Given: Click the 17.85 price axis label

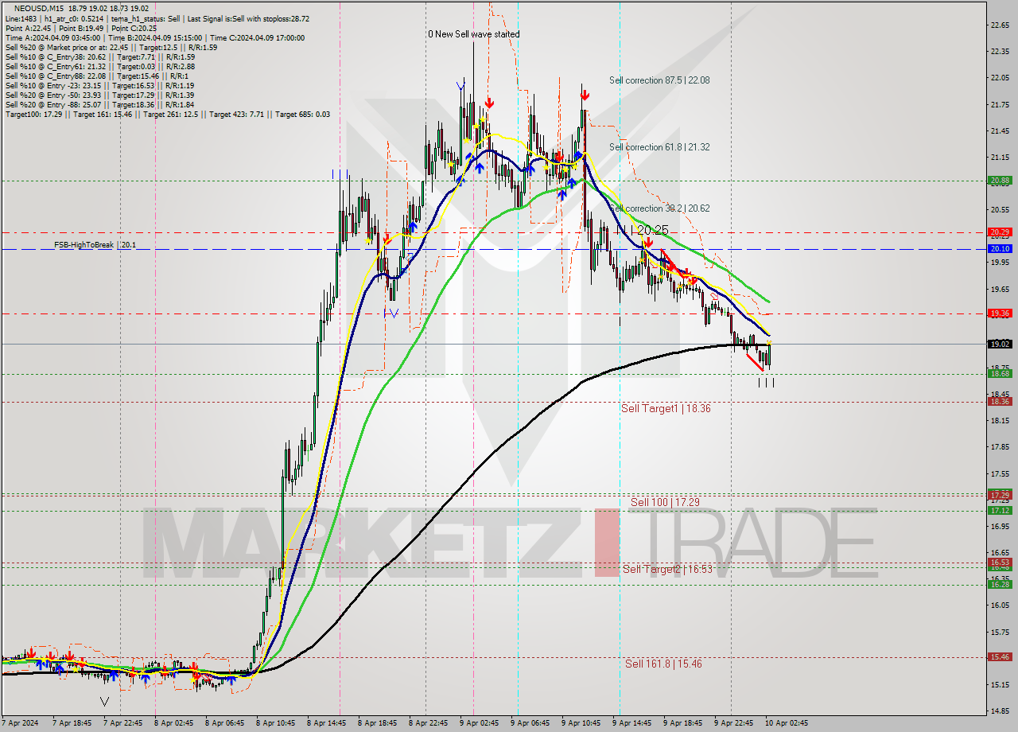Looking at the screenshot, I should pos(1000,447).
